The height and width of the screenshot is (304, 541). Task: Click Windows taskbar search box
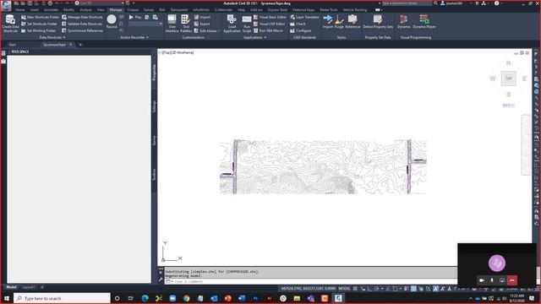62,298
